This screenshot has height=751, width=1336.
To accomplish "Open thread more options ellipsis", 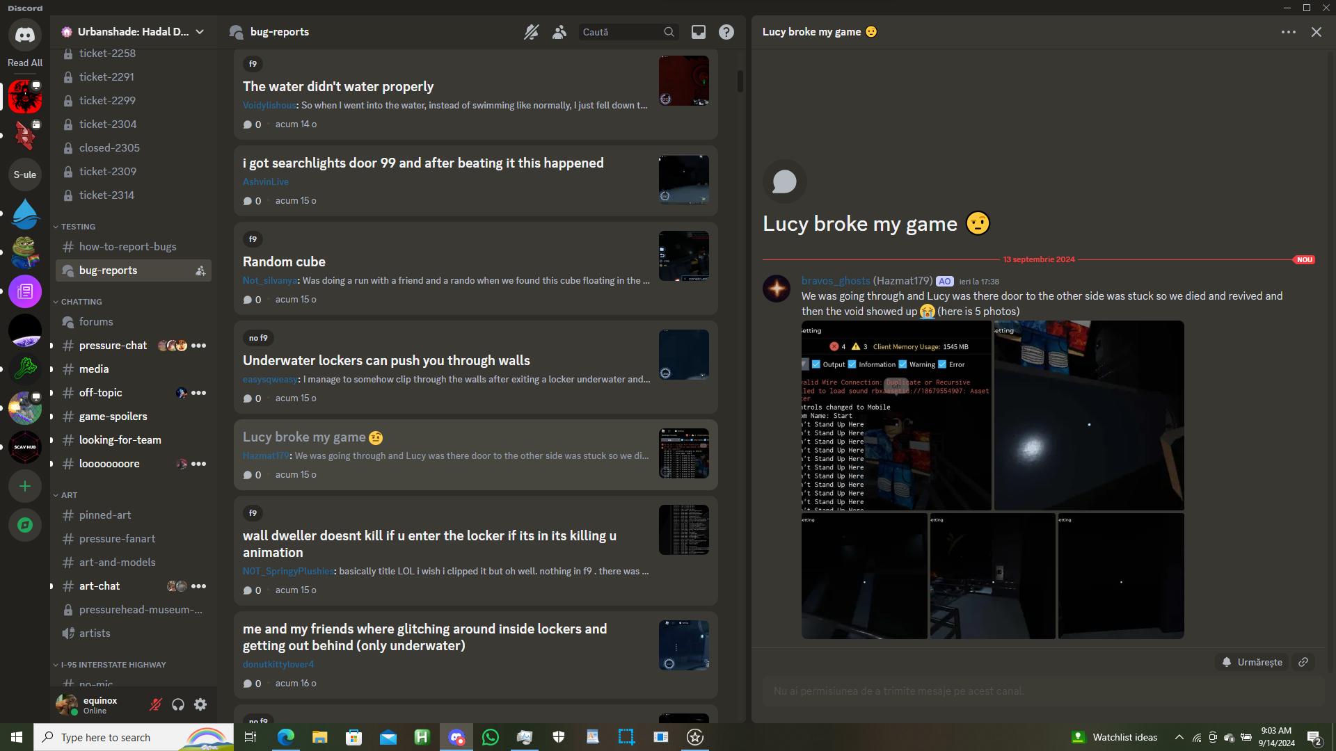I will pyautogui.click(x=1288, y=32).
